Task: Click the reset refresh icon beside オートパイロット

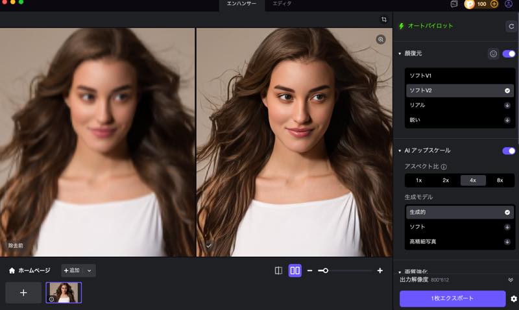Action: (x=511, y=26)
